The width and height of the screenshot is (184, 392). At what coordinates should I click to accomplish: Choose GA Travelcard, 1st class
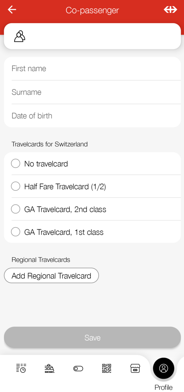click(92, 232)
